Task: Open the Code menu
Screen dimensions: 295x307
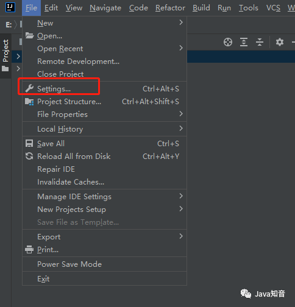Action: coord(138,8)
